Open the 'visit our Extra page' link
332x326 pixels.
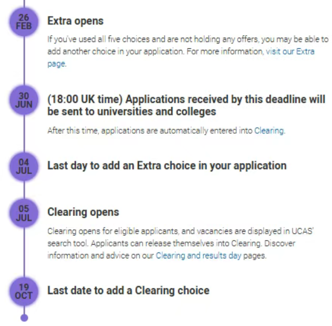[x=290, y=52]
